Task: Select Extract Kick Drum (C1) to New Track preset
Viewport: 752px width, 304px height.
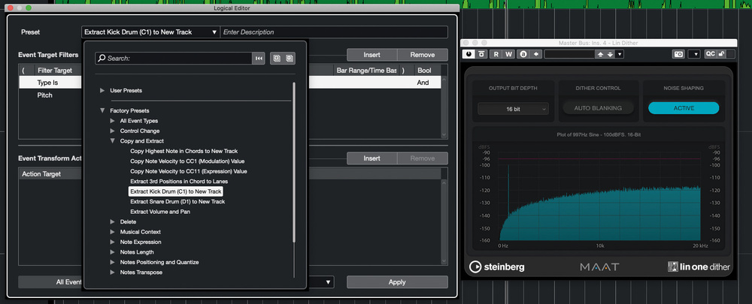Action: [176, 191]
